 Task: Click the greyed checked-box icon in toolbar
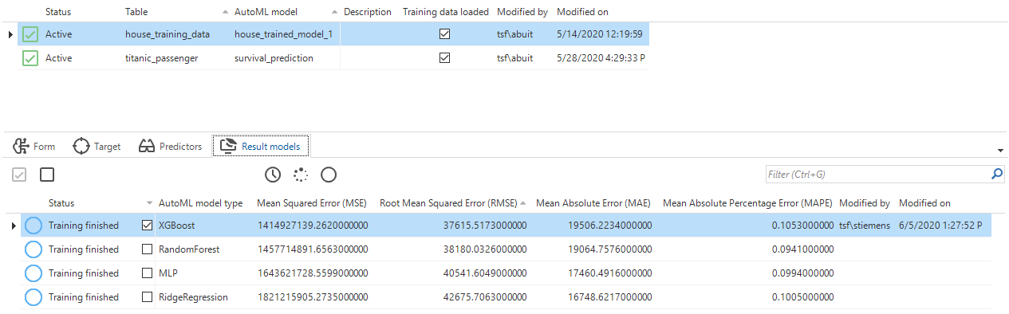click(20, 174)
